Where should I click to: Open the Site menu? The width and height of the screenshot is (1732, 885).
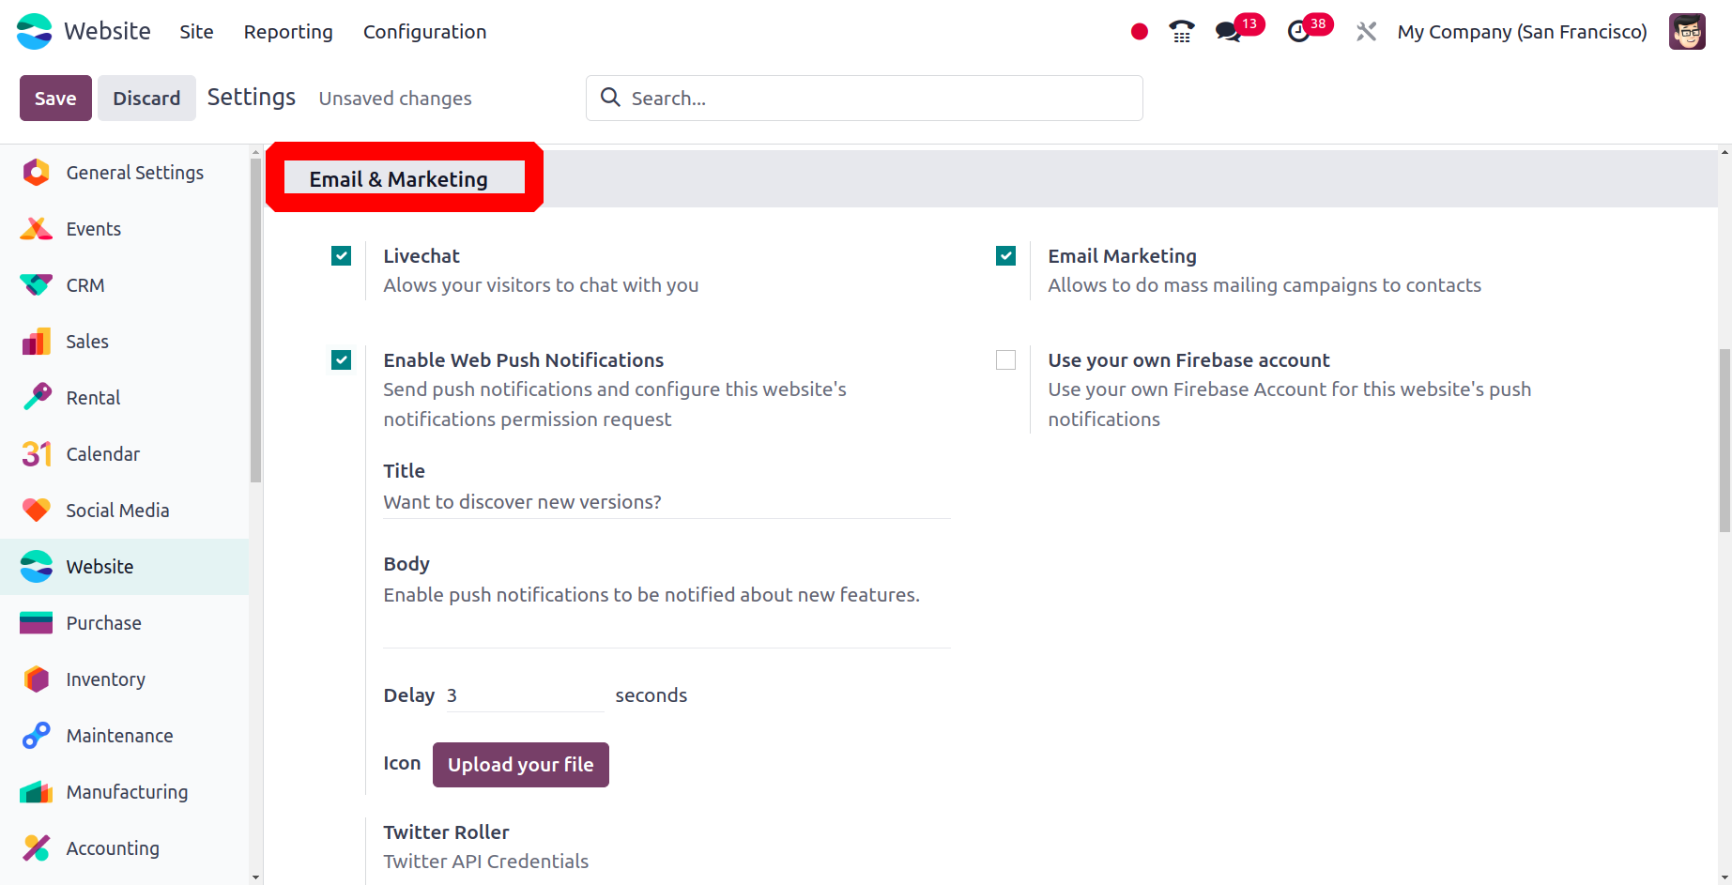pos(196,32)
